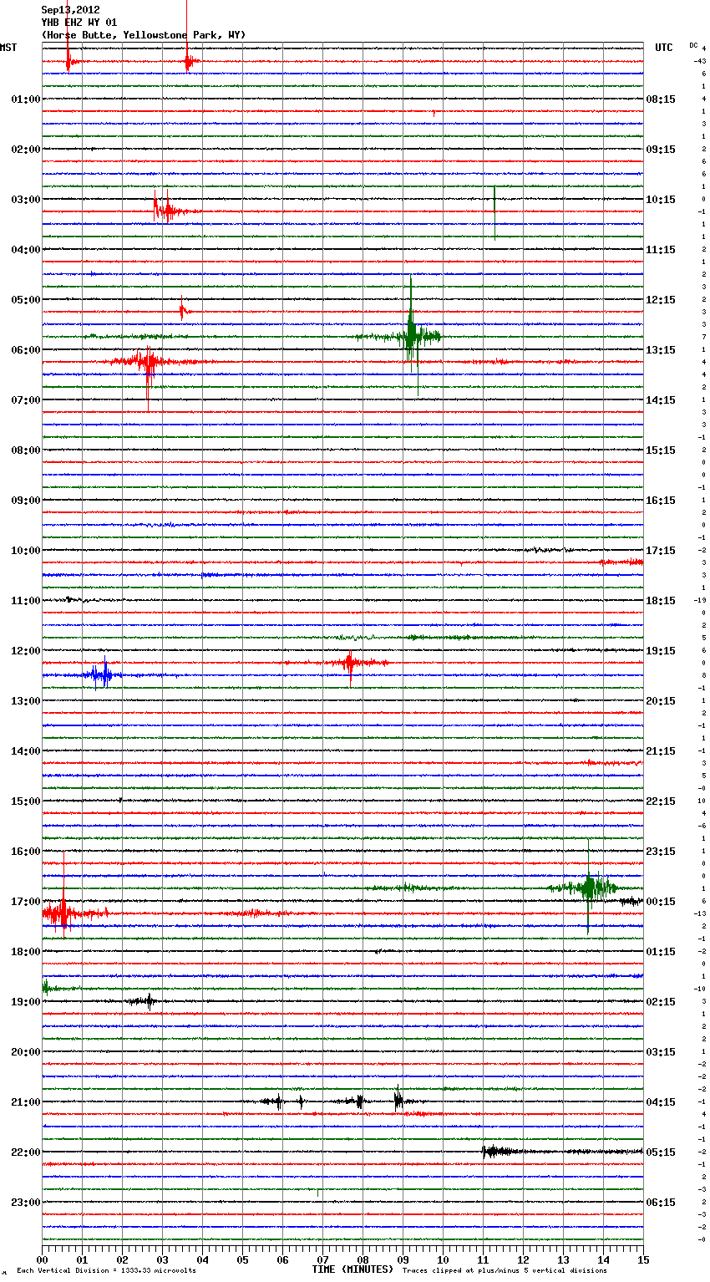The height and width of the screenshot is (1282, 710).
Task: Click the '17:15' UTC time label
Action: pyautogui.click(x=661, y=551)
